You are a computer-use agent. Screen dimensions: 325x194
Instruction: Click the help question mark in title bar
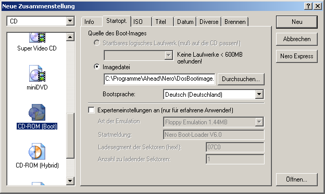point(308,6)
